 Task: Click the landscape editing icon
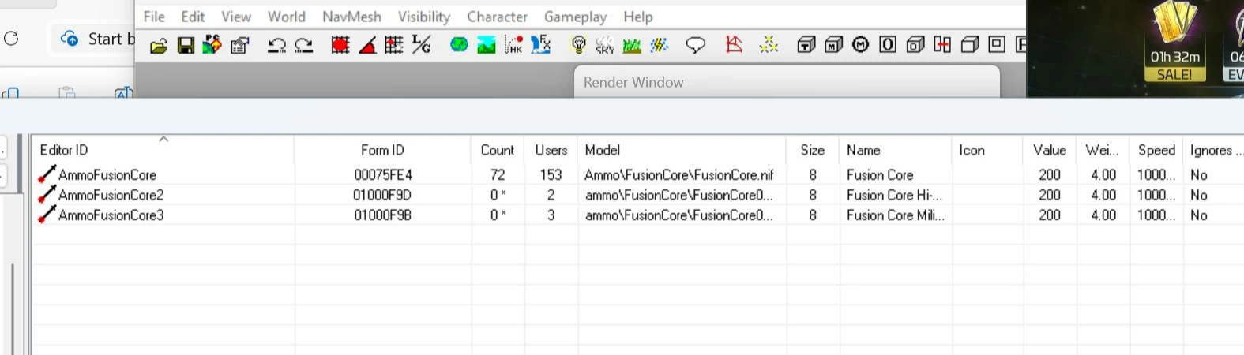[487, 45]
